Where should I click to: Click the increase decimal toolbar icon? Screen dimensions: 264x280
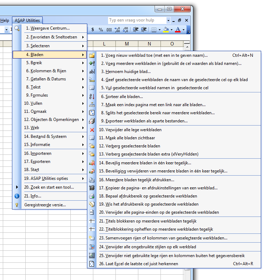click(x=117, y=30)
